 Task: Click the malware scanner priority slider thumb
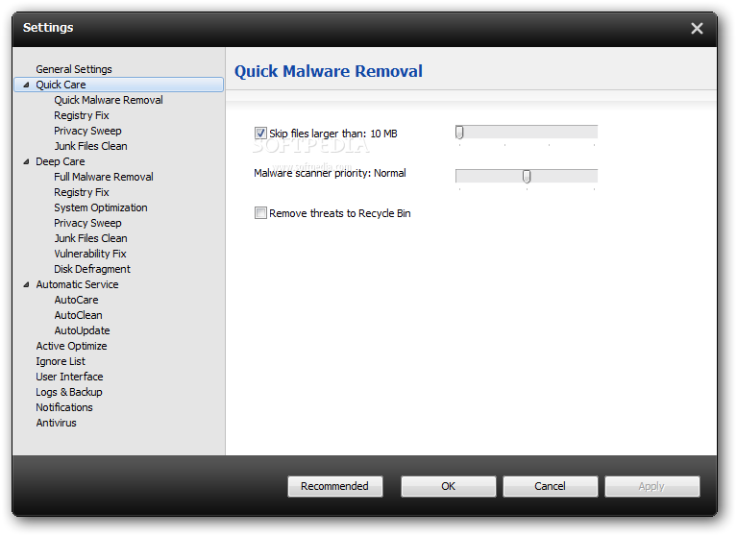click(x=527, y=176)
